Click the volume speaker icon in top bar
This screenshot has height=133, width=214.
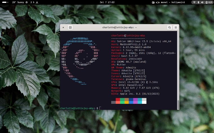click(x=202, y=2)
